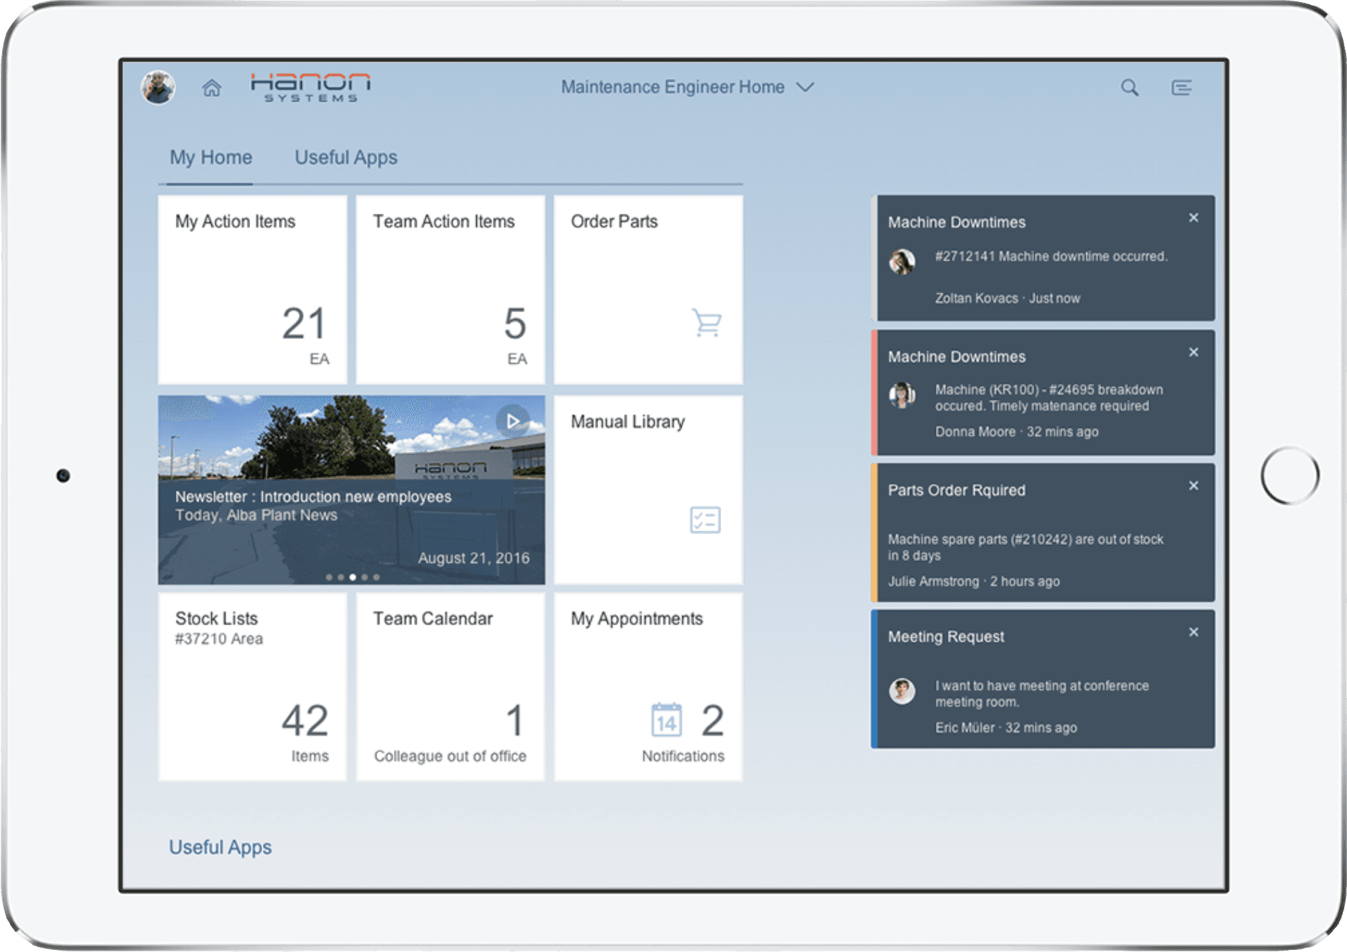The height and width of the screenshot is (952, 1347).
Task: Click Useful Apps section link at bottom
Action: click(x=220, y=847)
